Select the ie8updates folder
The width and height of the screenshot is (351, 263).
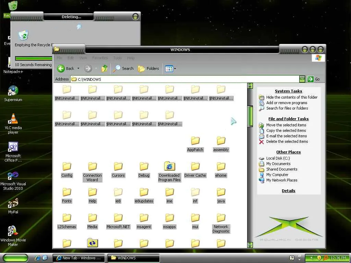[144, 196]
